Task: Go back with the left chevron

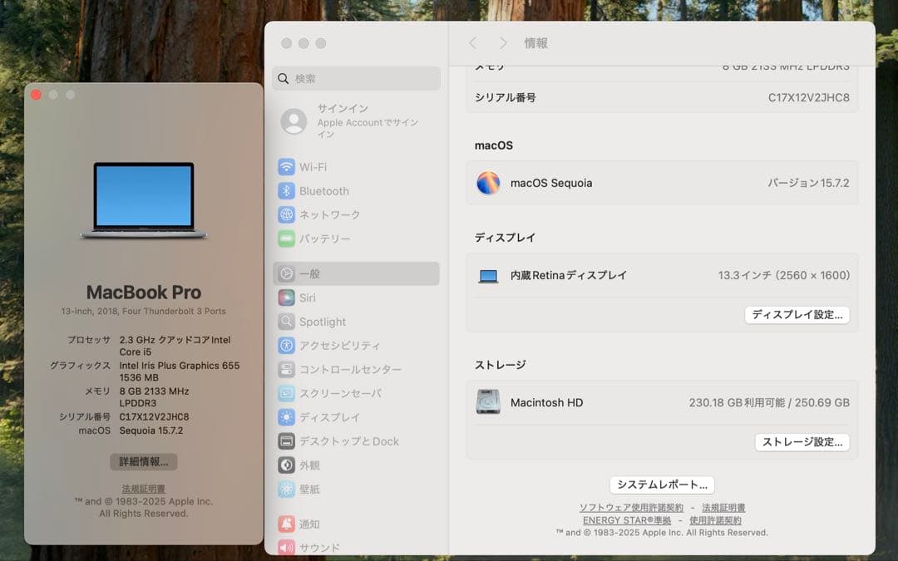Action: (473, 43)
